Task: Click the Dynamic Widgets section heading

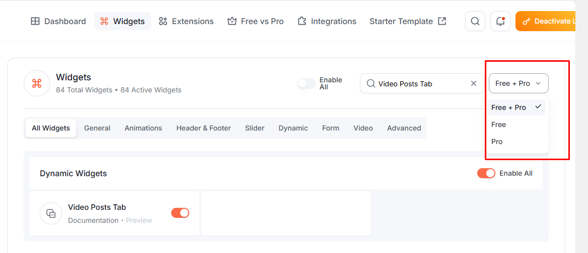Action: click(73, 173)
